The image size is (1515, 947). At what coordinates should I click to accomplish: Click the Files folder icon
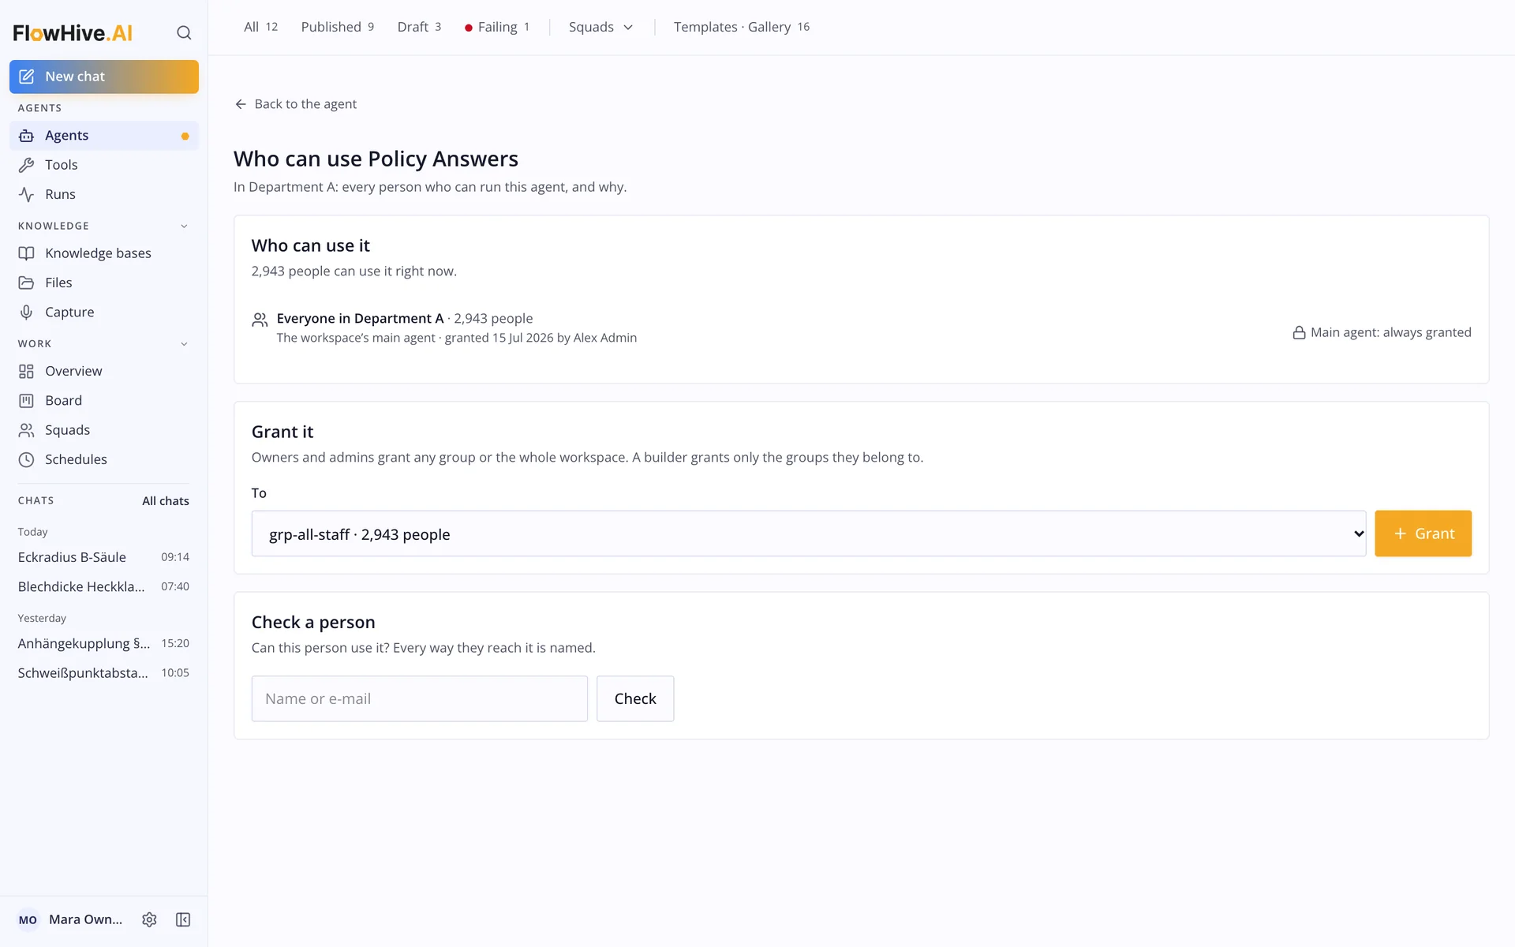[26, 283]
